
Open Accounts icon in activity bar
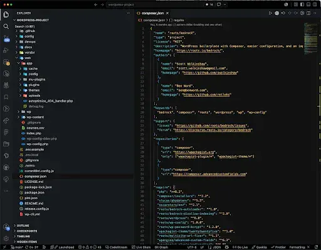coord(6,227)
